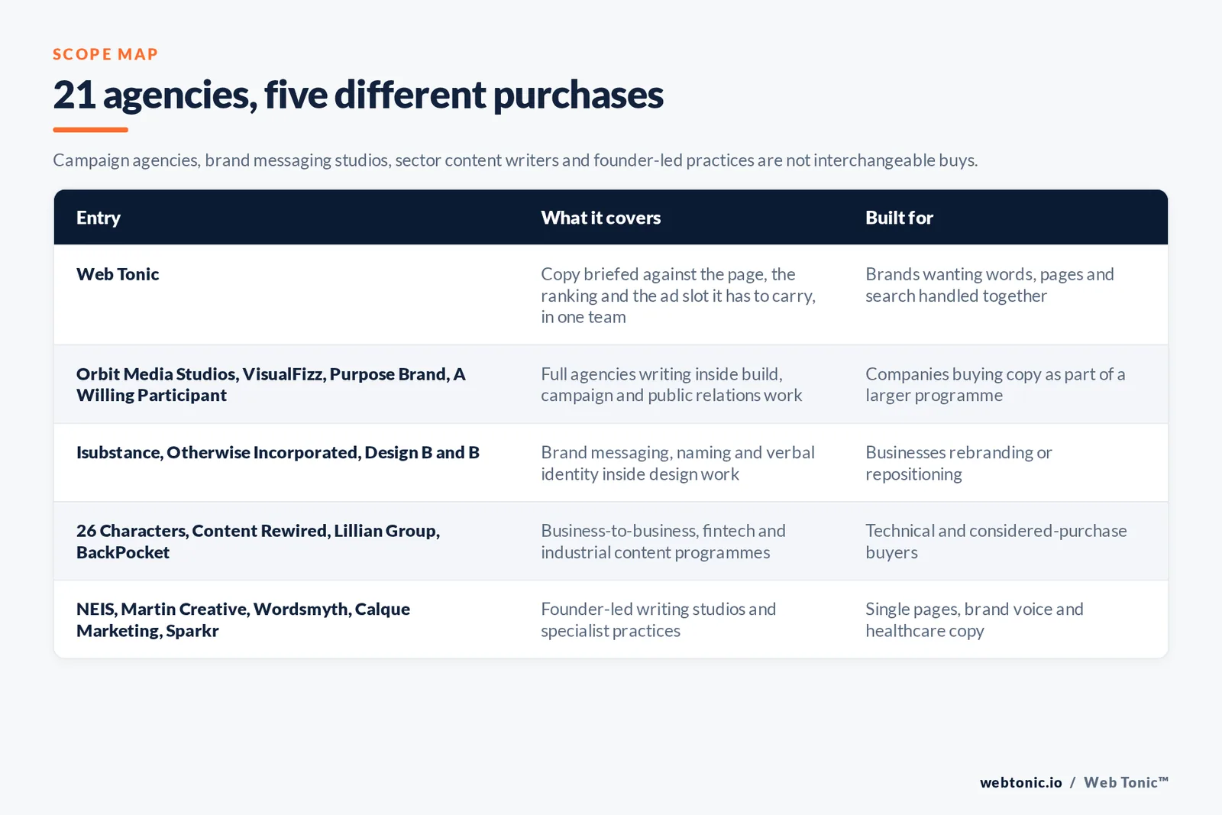
Task: Click 'Full agencies writing inside build' text
Action: click(671, 384)
